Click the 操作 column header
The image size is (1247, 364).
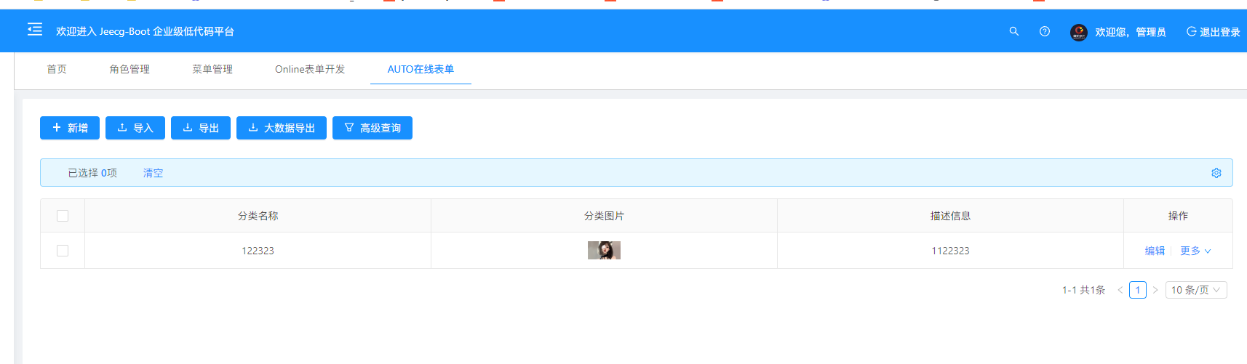(x=1178, y=216)
